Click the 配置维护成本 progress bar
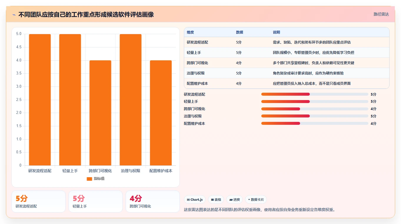Image resolution: width=401 pixels, height=224 pixels. click(315, 123)
